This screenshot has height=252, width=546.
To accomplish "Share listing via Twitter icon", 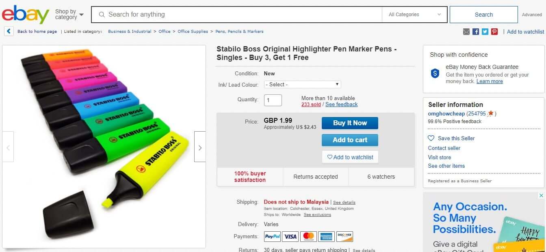I will pos(485,32).
